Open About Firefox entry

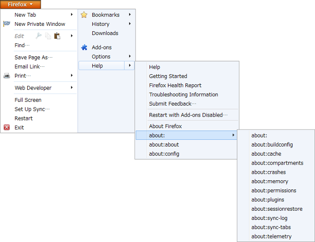(165, 126)
